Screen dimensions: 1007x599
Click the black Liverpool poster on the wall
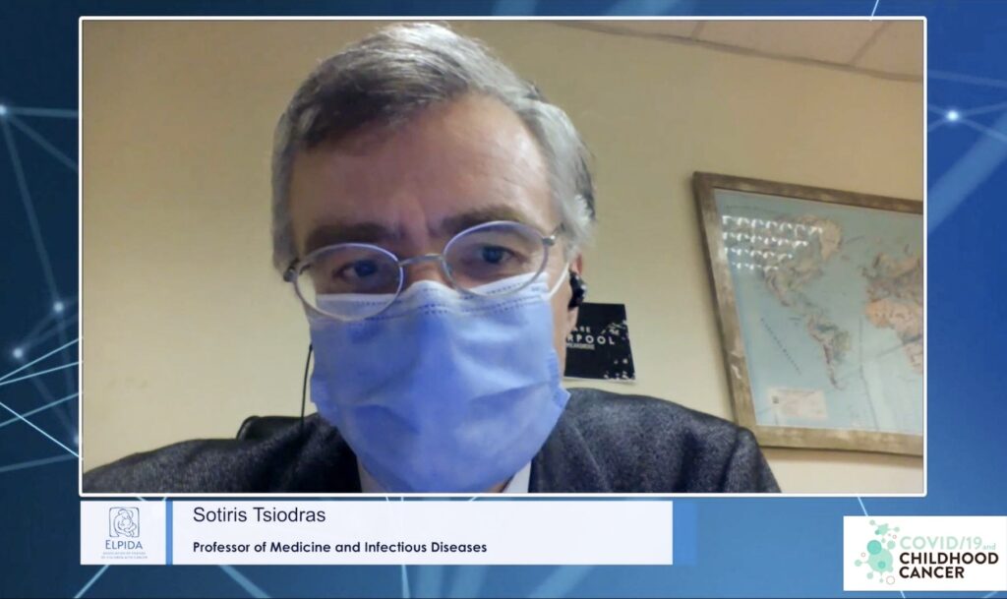pyautogui.click(x=600, y=341)
